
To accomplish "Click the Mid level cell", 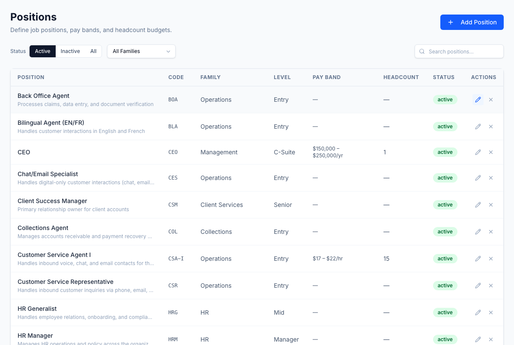I will [x=279, y=313].
